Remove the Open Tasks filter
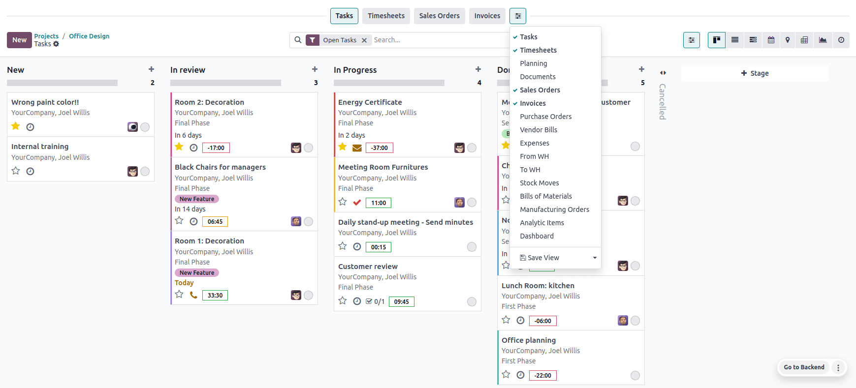The image size is (856, 388). [x=364, y=40]
